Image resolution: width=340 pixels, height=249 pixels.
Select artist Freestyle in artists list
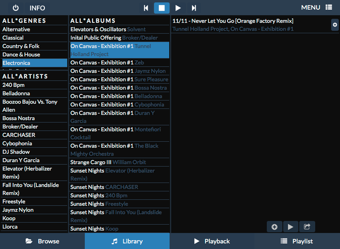click(x=34, y=201)
